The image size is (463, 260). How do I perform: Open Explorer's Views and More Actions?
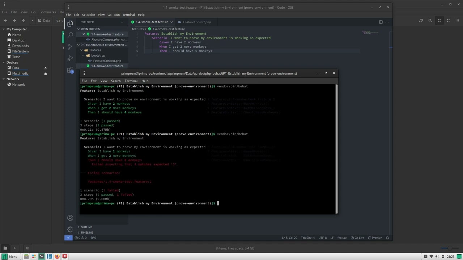[x=123, y=22]
